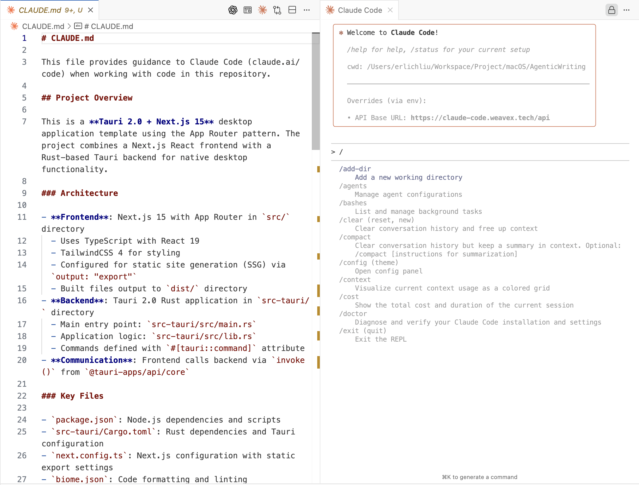The image size is (639, 485).
Task: Split the editor layout
Action: point(292,10)
